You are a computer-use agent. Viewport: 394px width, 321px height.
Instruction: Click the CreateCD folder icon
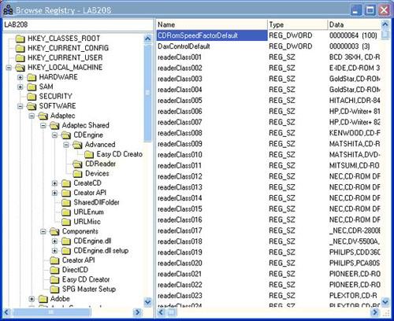click(66, 183)
